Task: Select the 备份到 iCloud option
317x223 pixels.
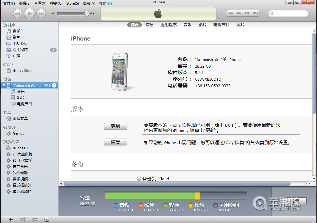Action: (139, 178)
